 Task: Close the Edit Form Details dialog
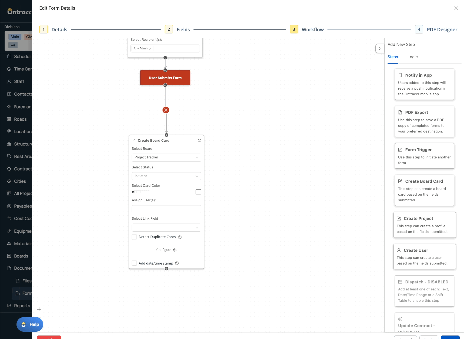(x=456, y=8)
